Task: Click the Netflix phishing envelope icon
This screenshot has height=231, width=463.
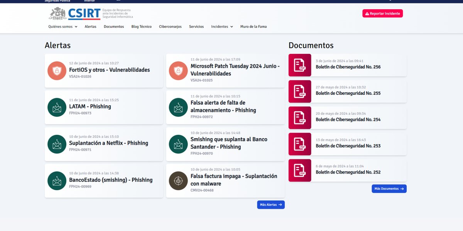Action: tap(57, 144)
